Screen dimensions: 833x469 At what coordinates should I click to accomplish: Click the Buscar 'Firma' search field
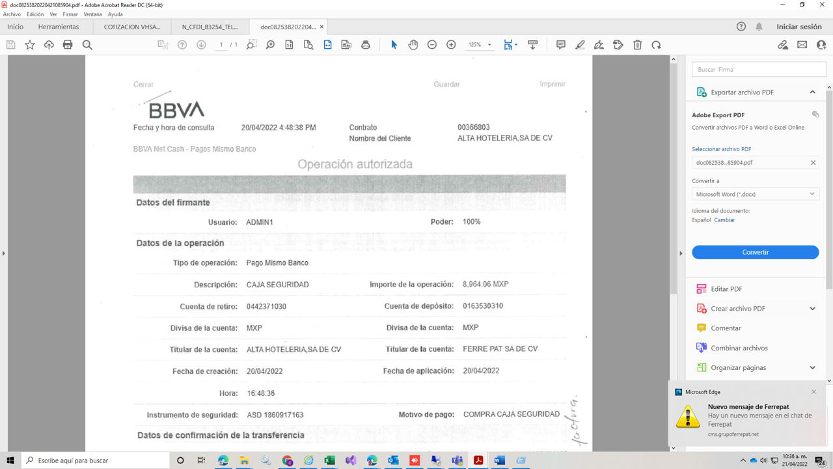(759, 69)
